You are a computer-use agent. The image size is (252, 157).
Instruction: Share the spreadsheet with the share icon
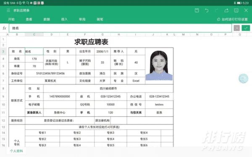[x=226, y=10]
